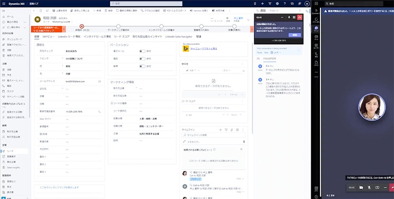This screenshot has width=394, height=199.
Task: Mute microphone in the Dynamics call panel
Action: point(289,17)
